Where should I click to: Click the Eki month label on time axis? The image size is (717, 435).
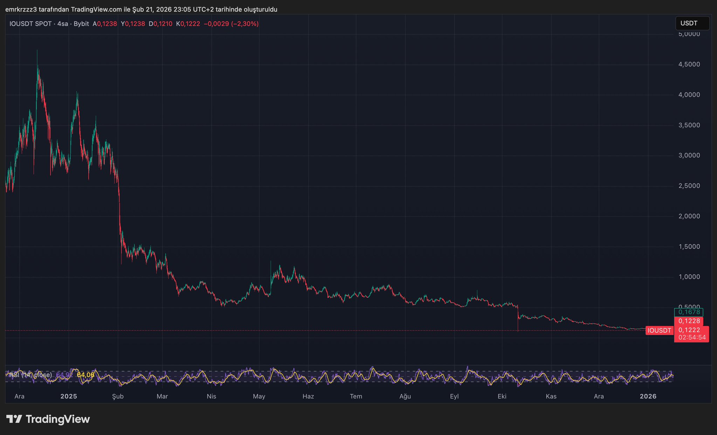click(502, 396)
